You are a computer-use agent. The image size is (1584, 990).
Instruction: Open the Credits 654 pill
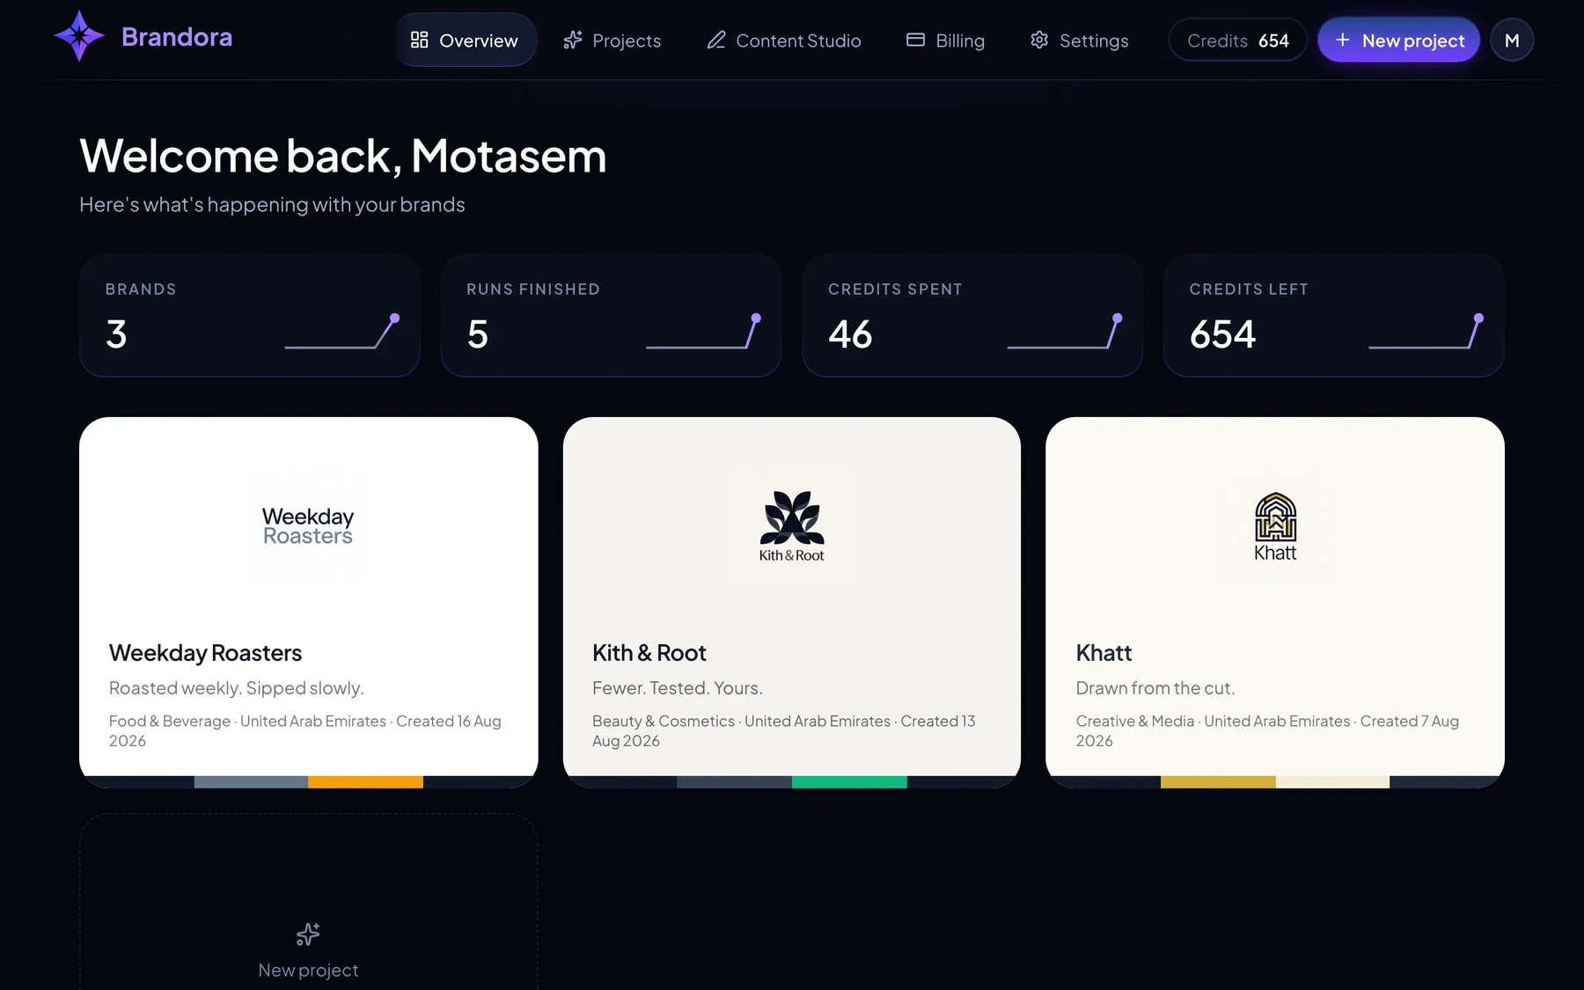click(x=1237, y=40)
